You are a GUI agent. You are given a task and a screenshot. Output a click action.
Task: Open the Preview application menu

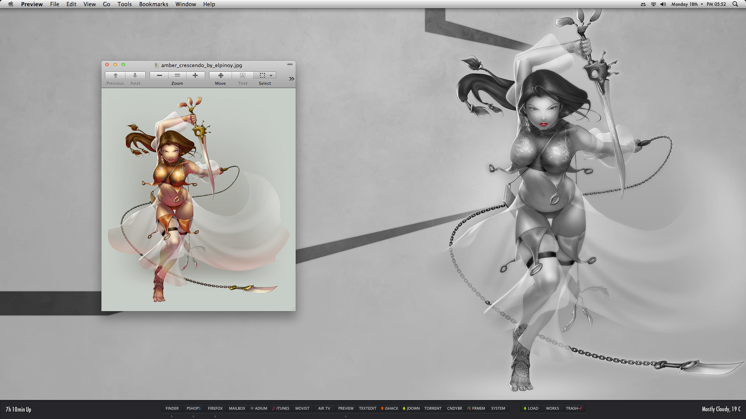tap(32, 4)
